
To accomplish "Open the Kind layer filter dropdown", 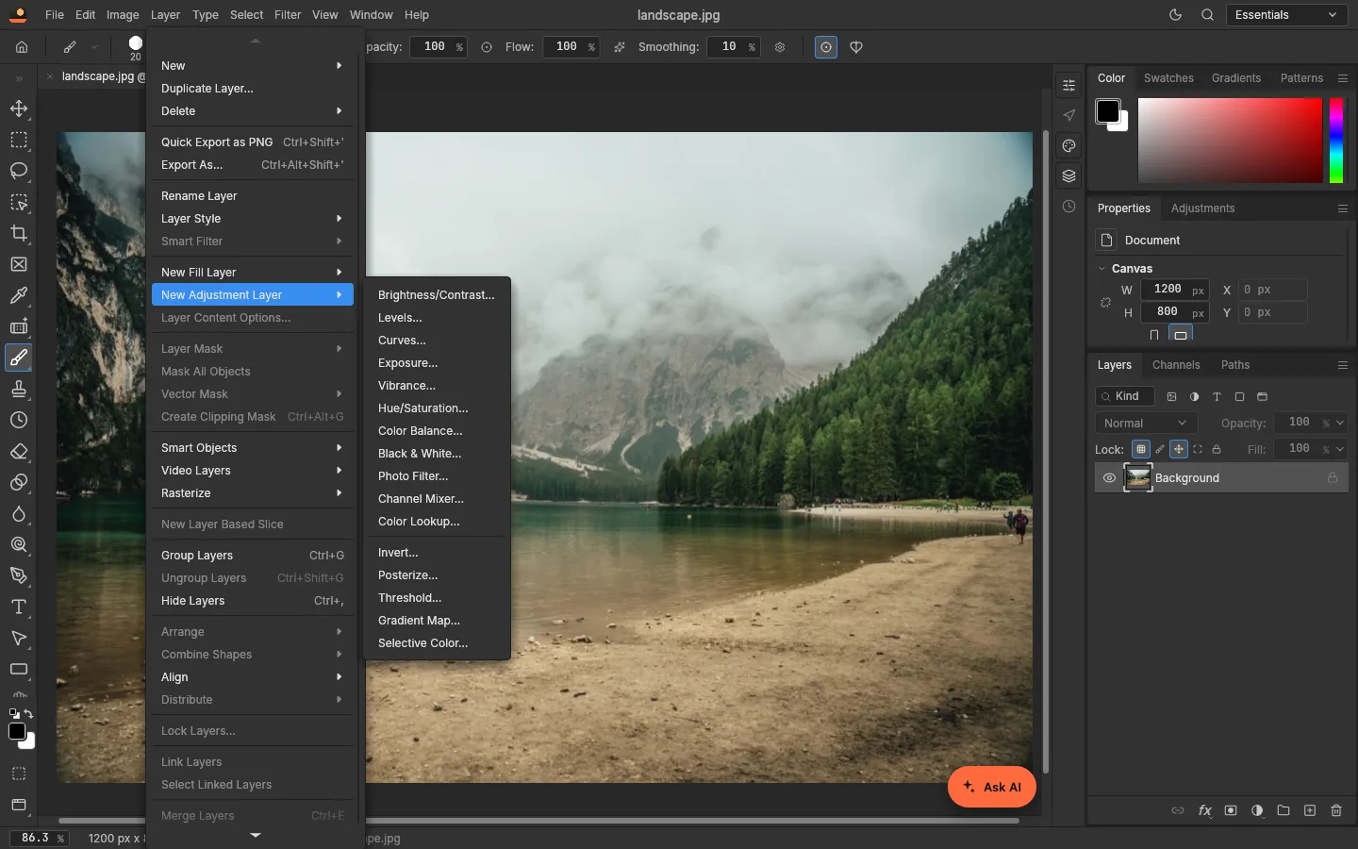I will tap(1125, 396).
